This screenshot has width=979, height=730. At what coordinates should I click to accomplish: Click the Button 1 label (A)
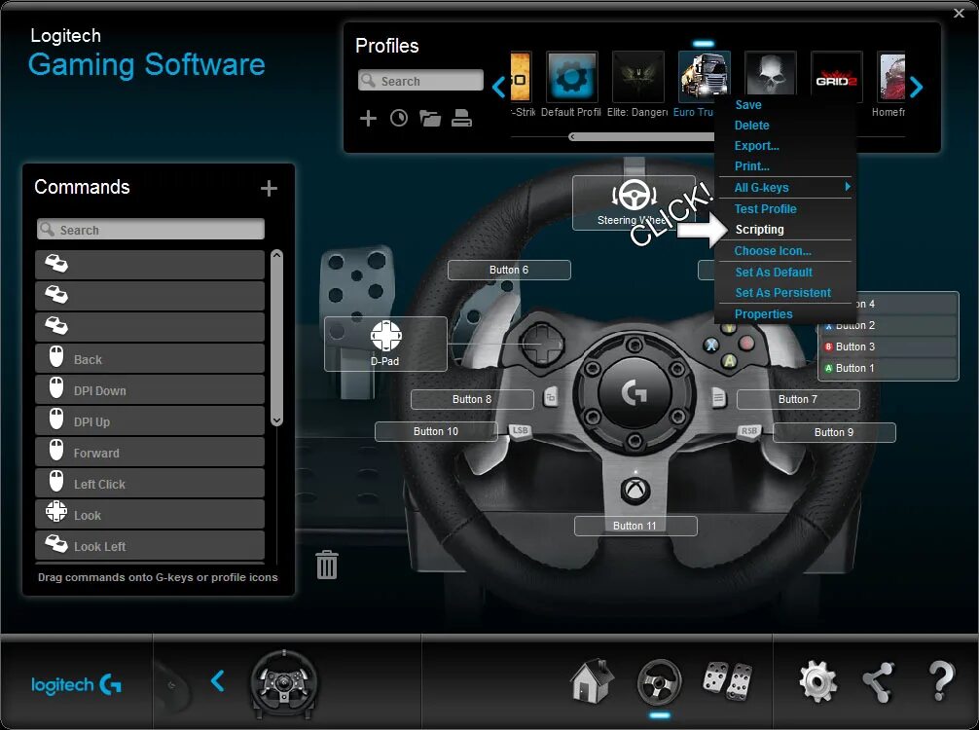point(888,369)
